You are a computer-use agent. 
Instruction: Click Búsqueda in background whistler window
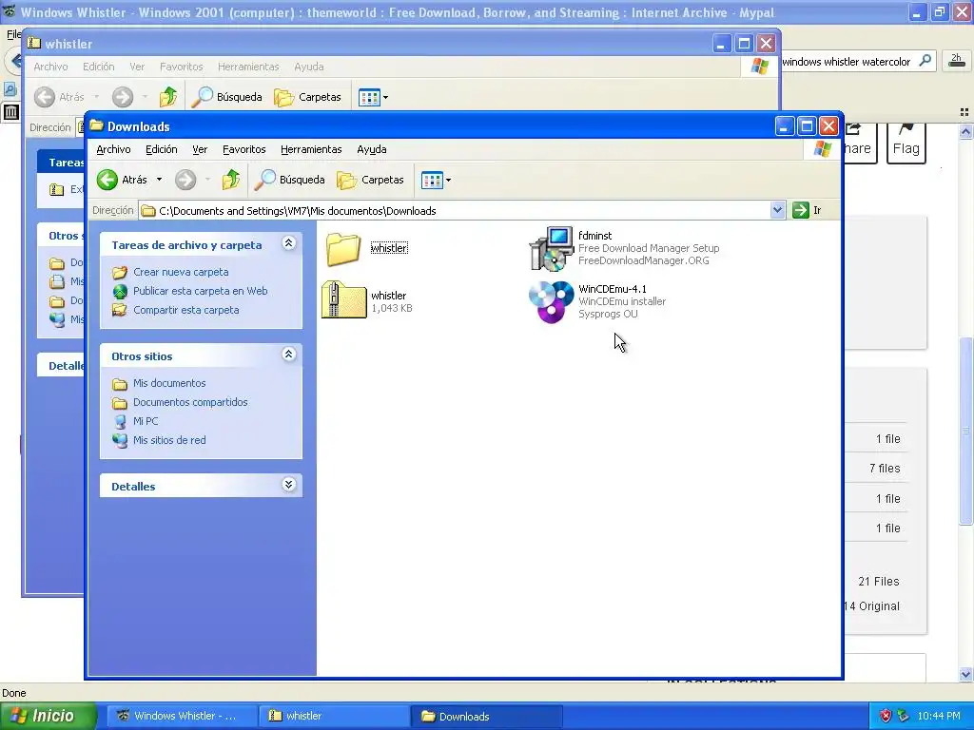point(227,98)
